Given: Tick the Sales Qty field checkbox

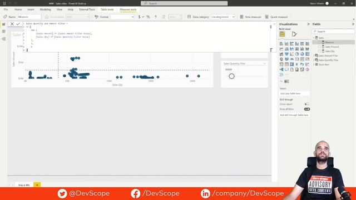Looking at the screenshot, I should pyautogui.click(x=319, y=51).
